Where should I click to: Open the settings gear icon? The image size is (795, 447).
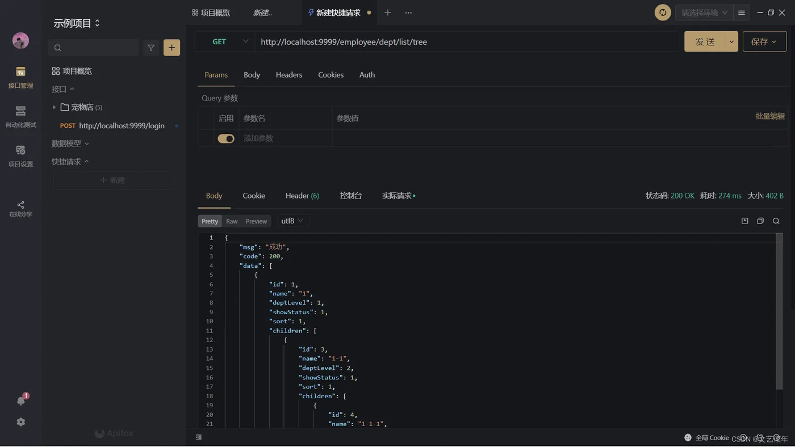click(x=21, y=422)
